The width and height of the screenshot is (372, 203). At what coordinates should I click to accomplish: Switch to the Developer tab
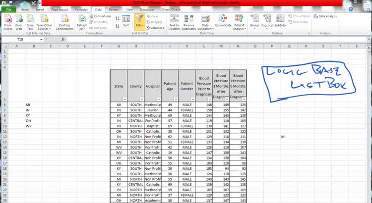coord(147,10)
